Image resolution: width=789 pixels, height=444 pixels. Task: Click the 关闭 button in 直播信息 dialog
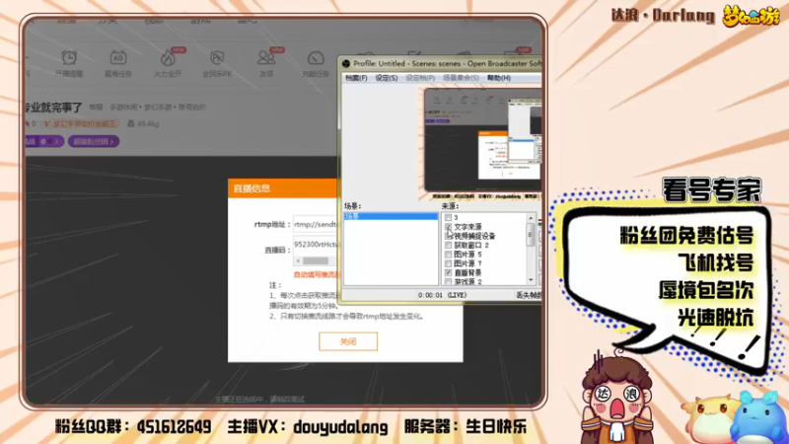click(x=348, y=341)
